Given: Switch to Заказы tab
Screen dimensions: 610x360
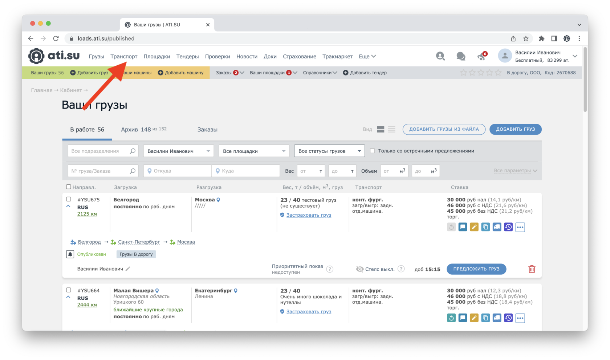Looking at the screenshot, I should pos(207,130).
